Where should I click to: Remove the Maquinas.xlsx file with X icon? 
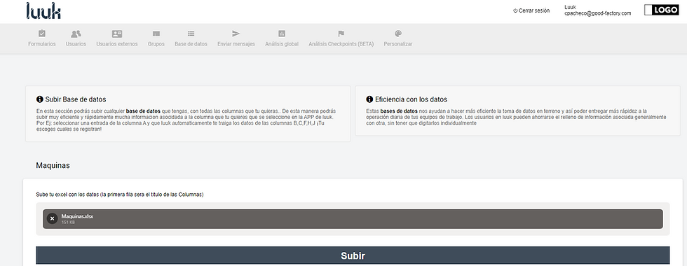52,218
